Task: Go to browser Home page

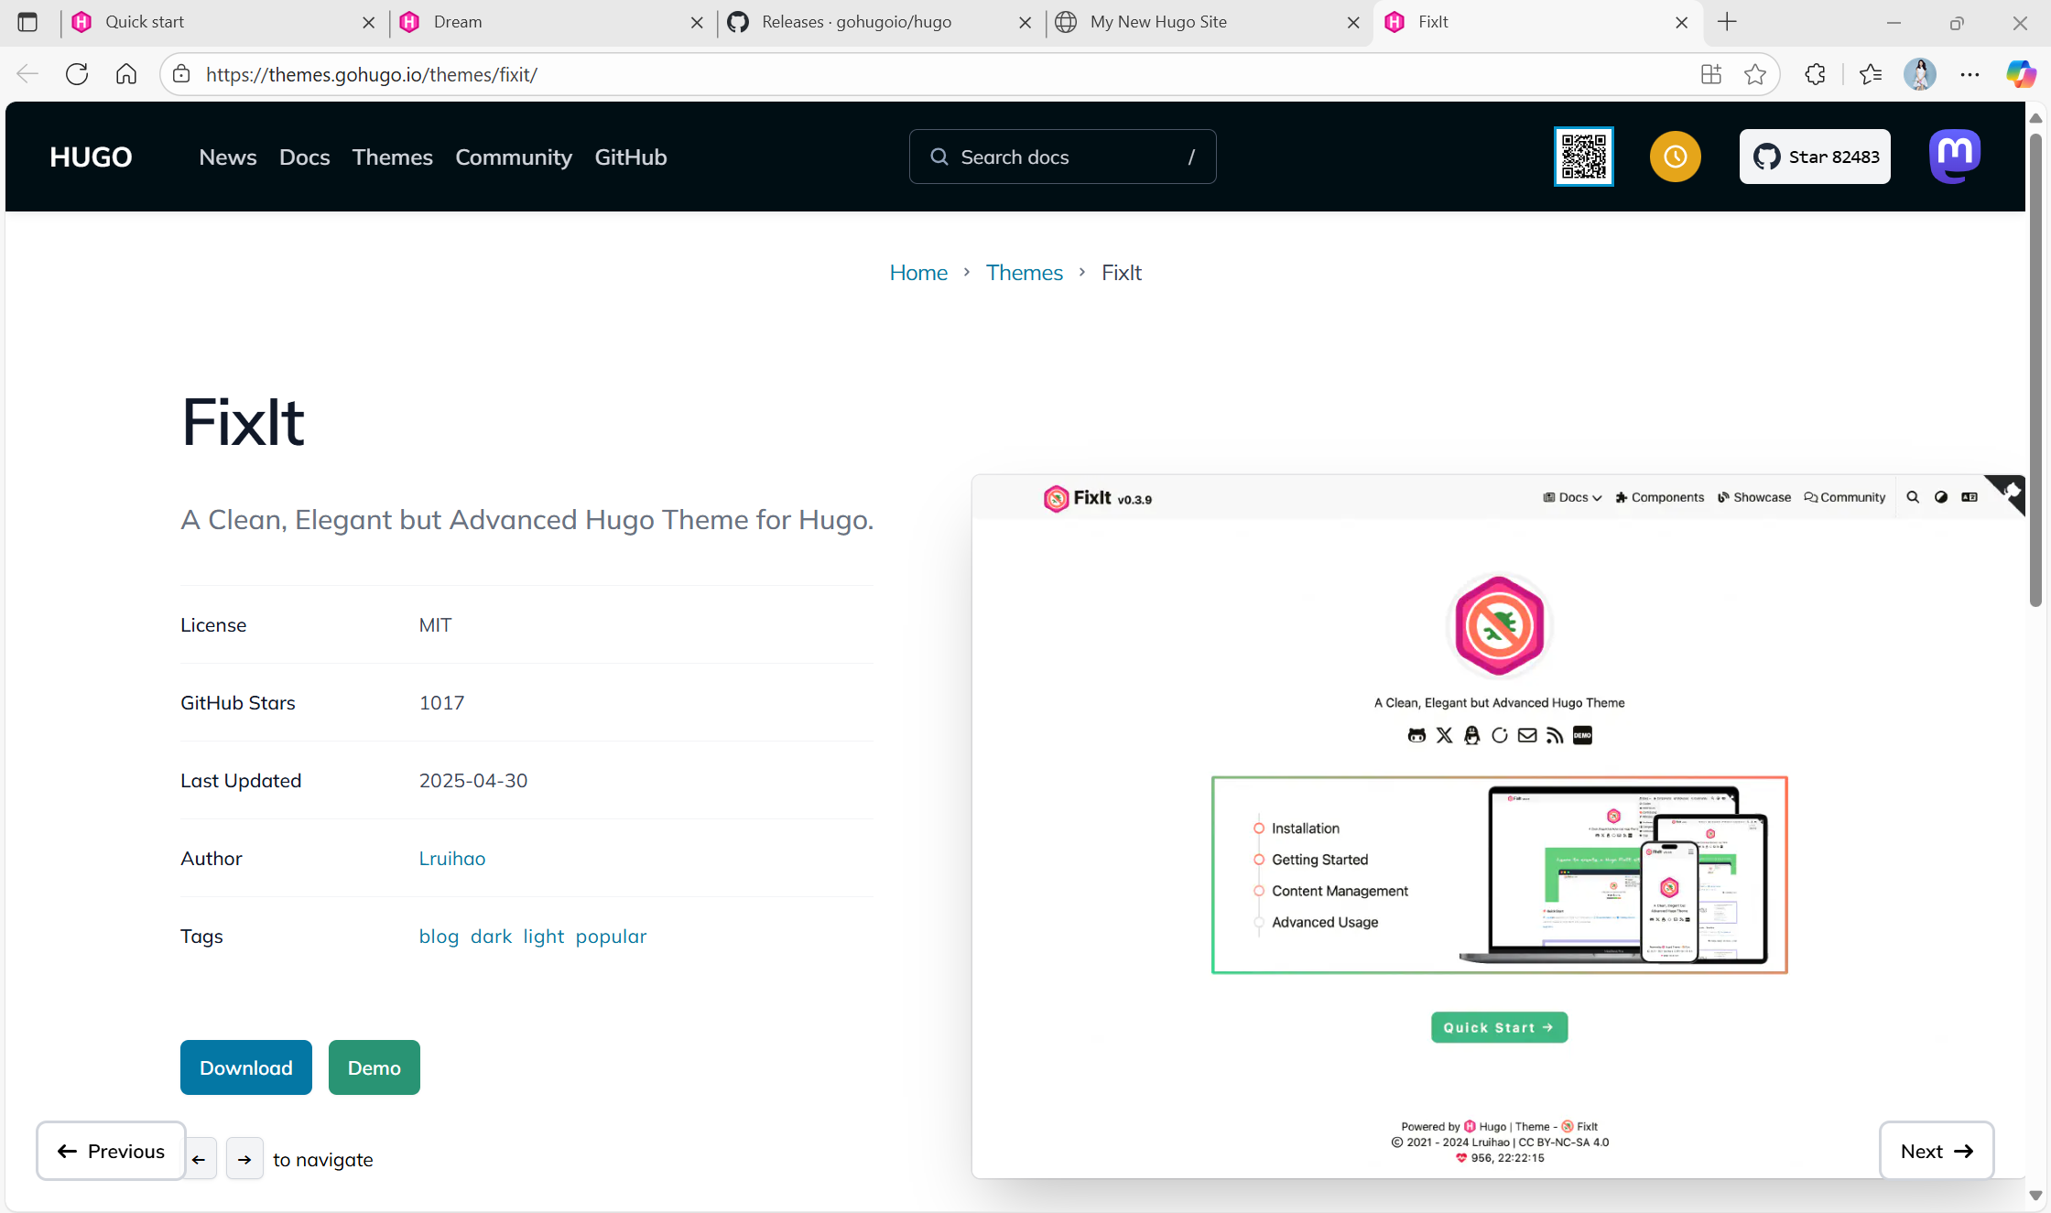Action: pos(126,74)
